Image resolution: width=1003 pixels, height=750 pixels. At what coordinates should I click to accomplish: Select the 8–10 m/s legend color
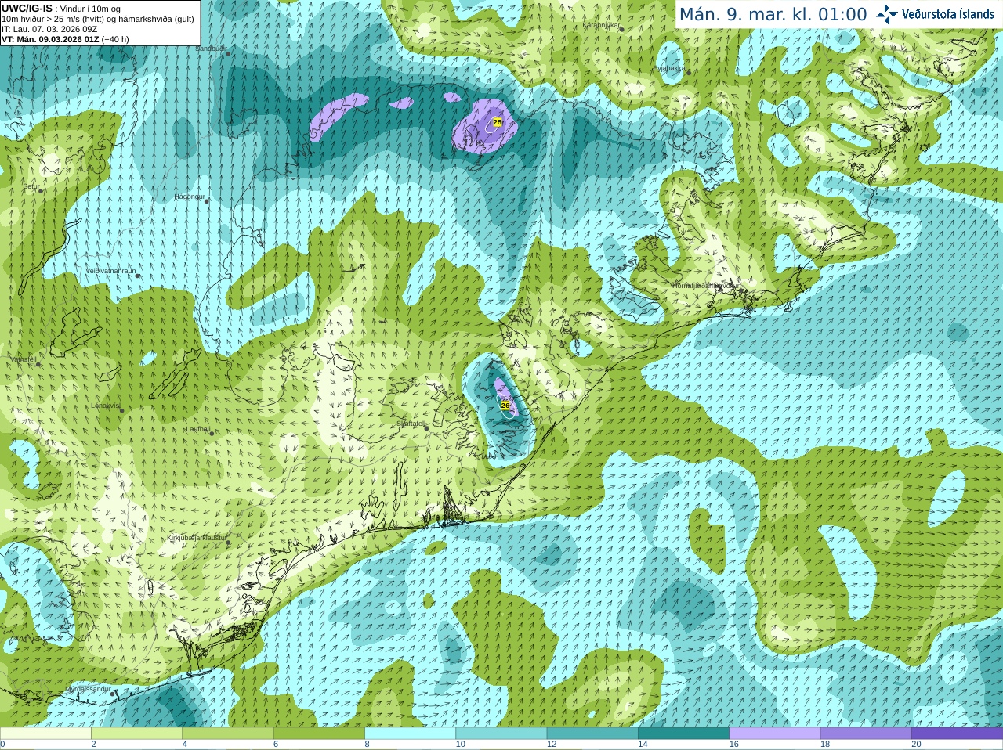point(410,734)
